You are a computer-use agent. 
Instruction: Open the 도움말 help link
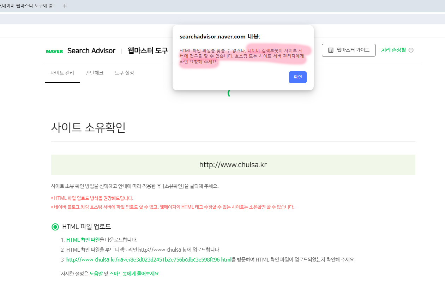(96, 274)
